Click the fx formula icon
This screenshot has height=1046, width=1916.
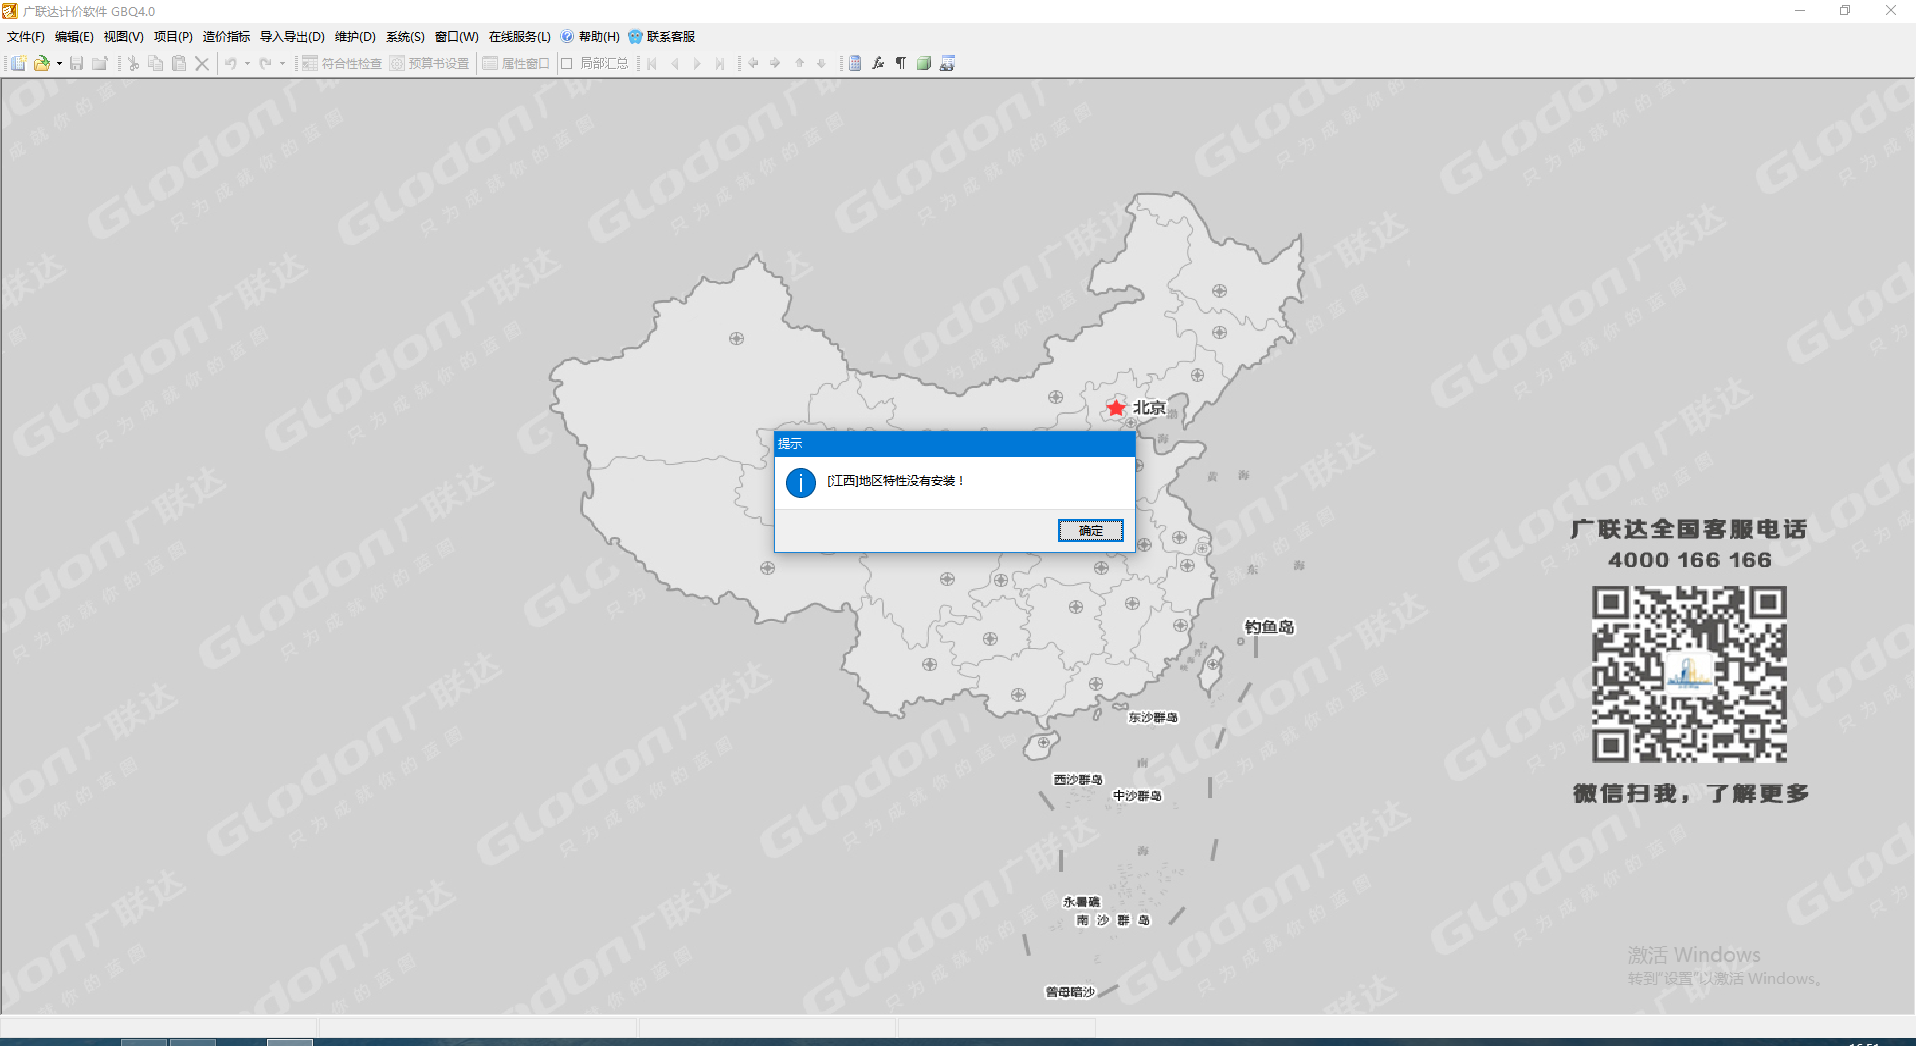click(878, 63)
